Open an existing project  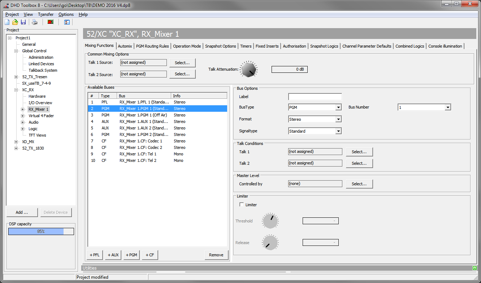15,22
